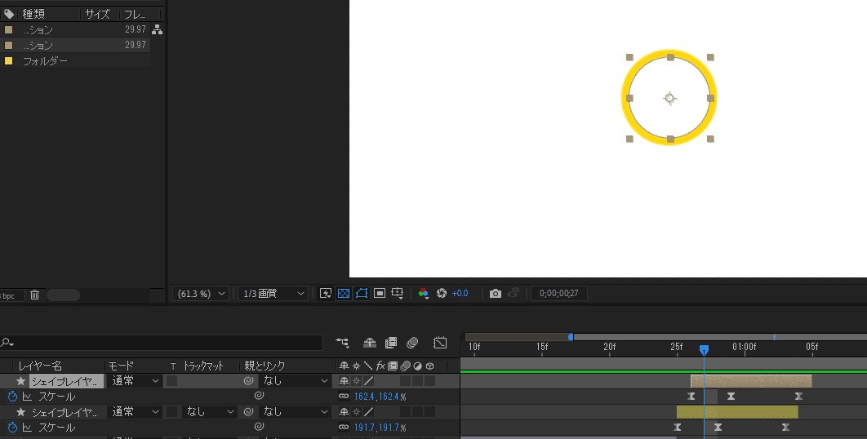Open the parent なし dropdown of the highlighted layer
The image size is (867, 439).
(296, 381)
